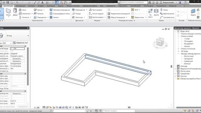Activate the По грани opening tool

(x=150, y=13)
